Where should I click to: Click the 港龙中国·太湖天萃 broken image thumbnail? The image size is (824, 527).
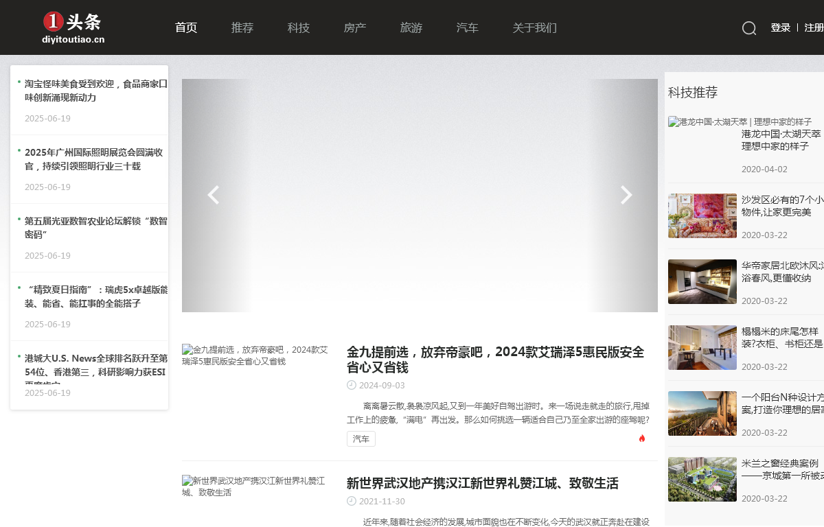click(x=740, y=121)
